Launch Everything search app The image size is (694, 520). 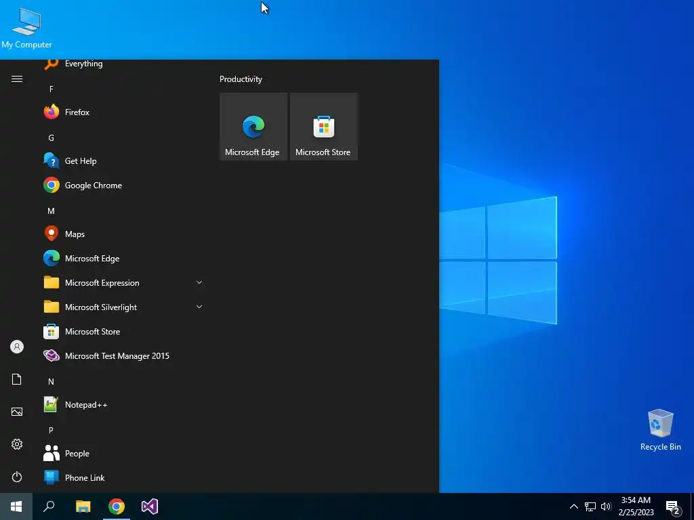point(123,64)
